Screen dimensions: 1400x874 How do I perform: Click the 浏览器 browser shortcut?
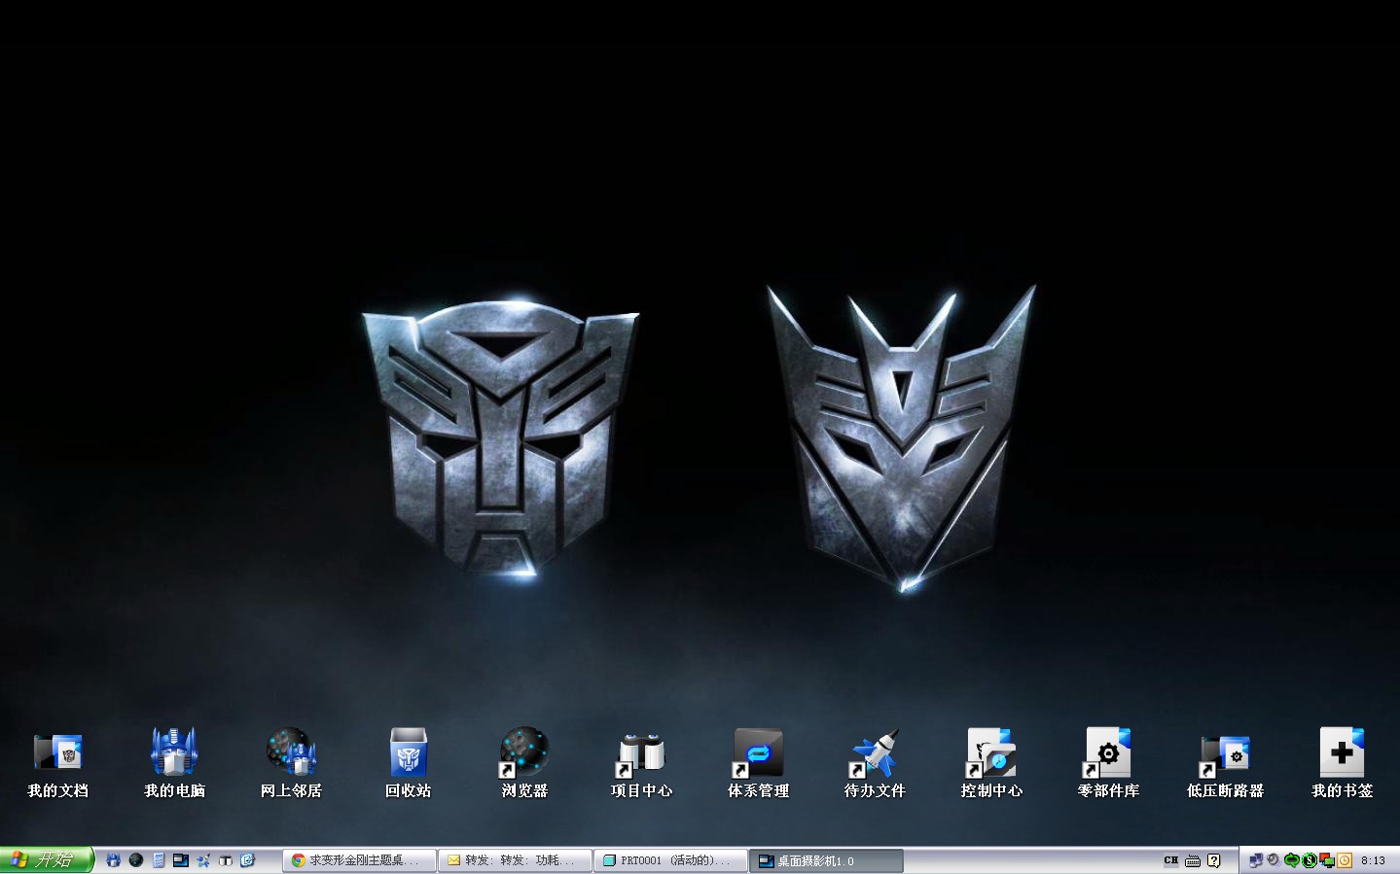524,753
